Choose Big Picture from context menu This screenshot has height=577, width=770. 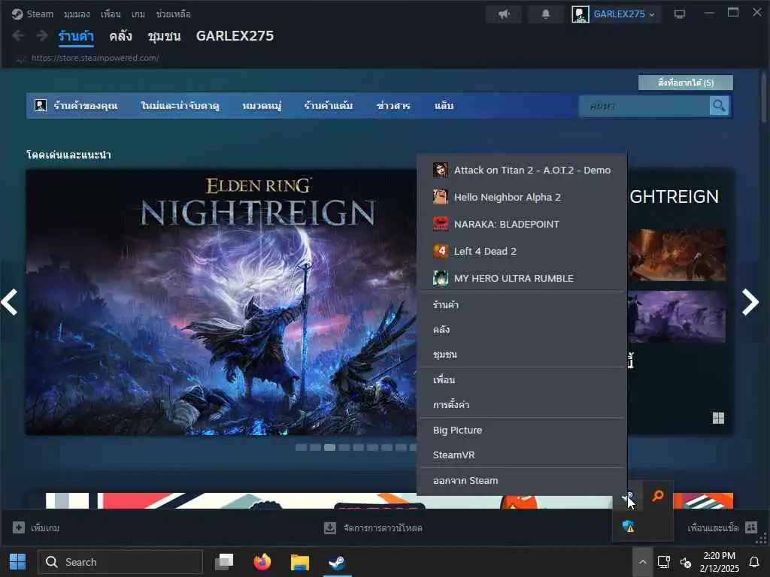522,430
